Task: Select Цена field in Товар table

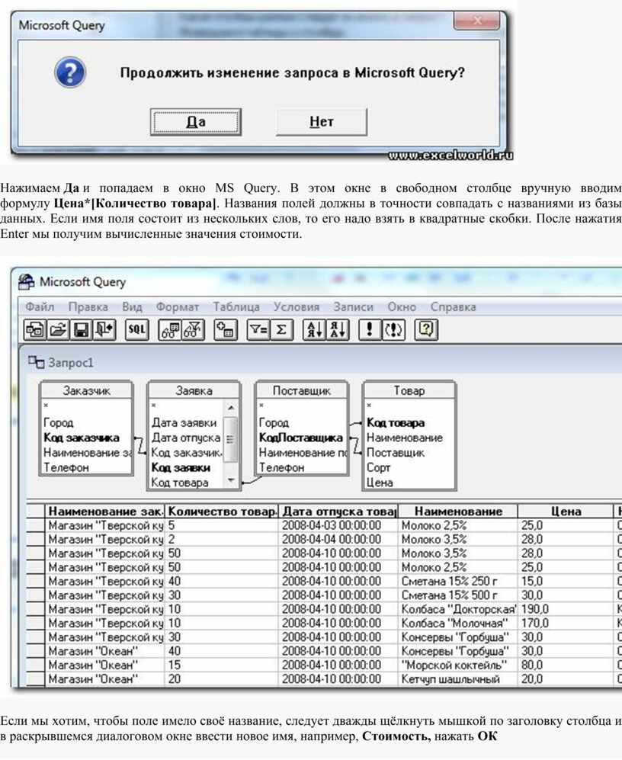Action: tap(380, 483)
